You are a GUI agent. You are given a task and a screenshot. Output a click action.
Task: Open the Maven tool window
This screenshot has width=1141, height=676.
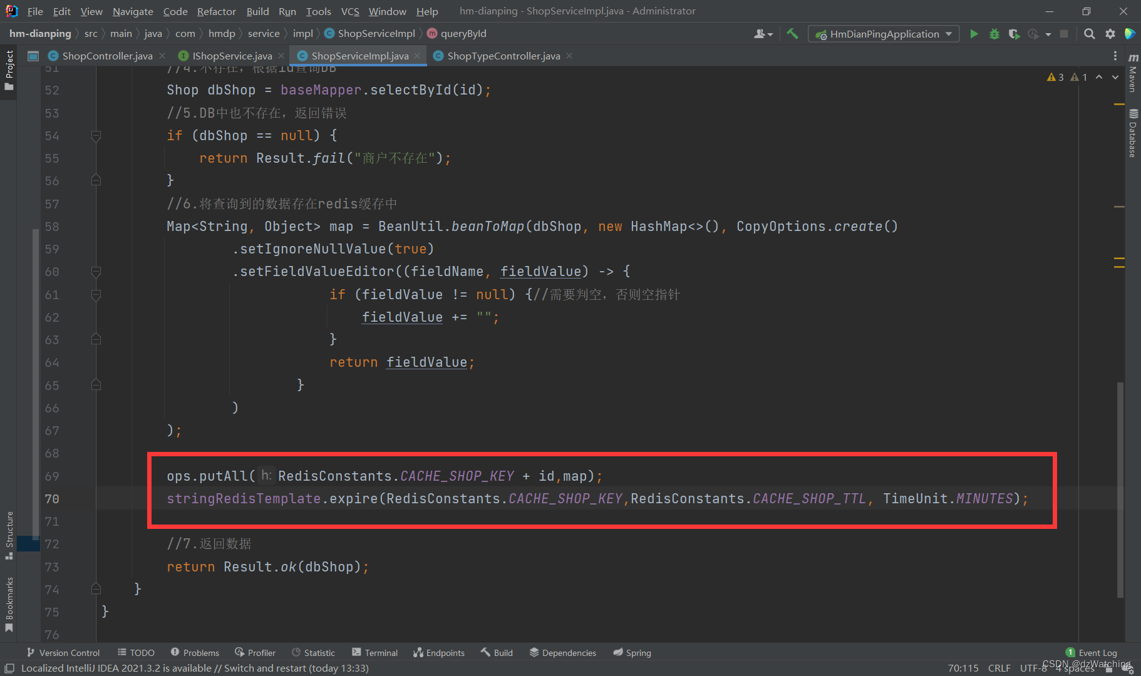point(1133,74)
